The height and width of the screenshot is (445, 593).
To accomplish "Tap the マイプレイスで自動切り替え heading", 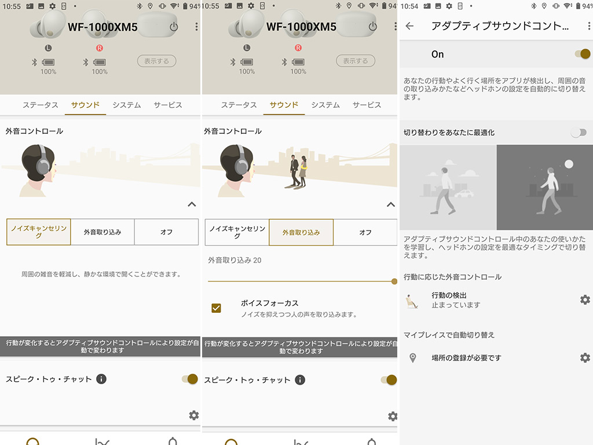I will pos(449,334).
